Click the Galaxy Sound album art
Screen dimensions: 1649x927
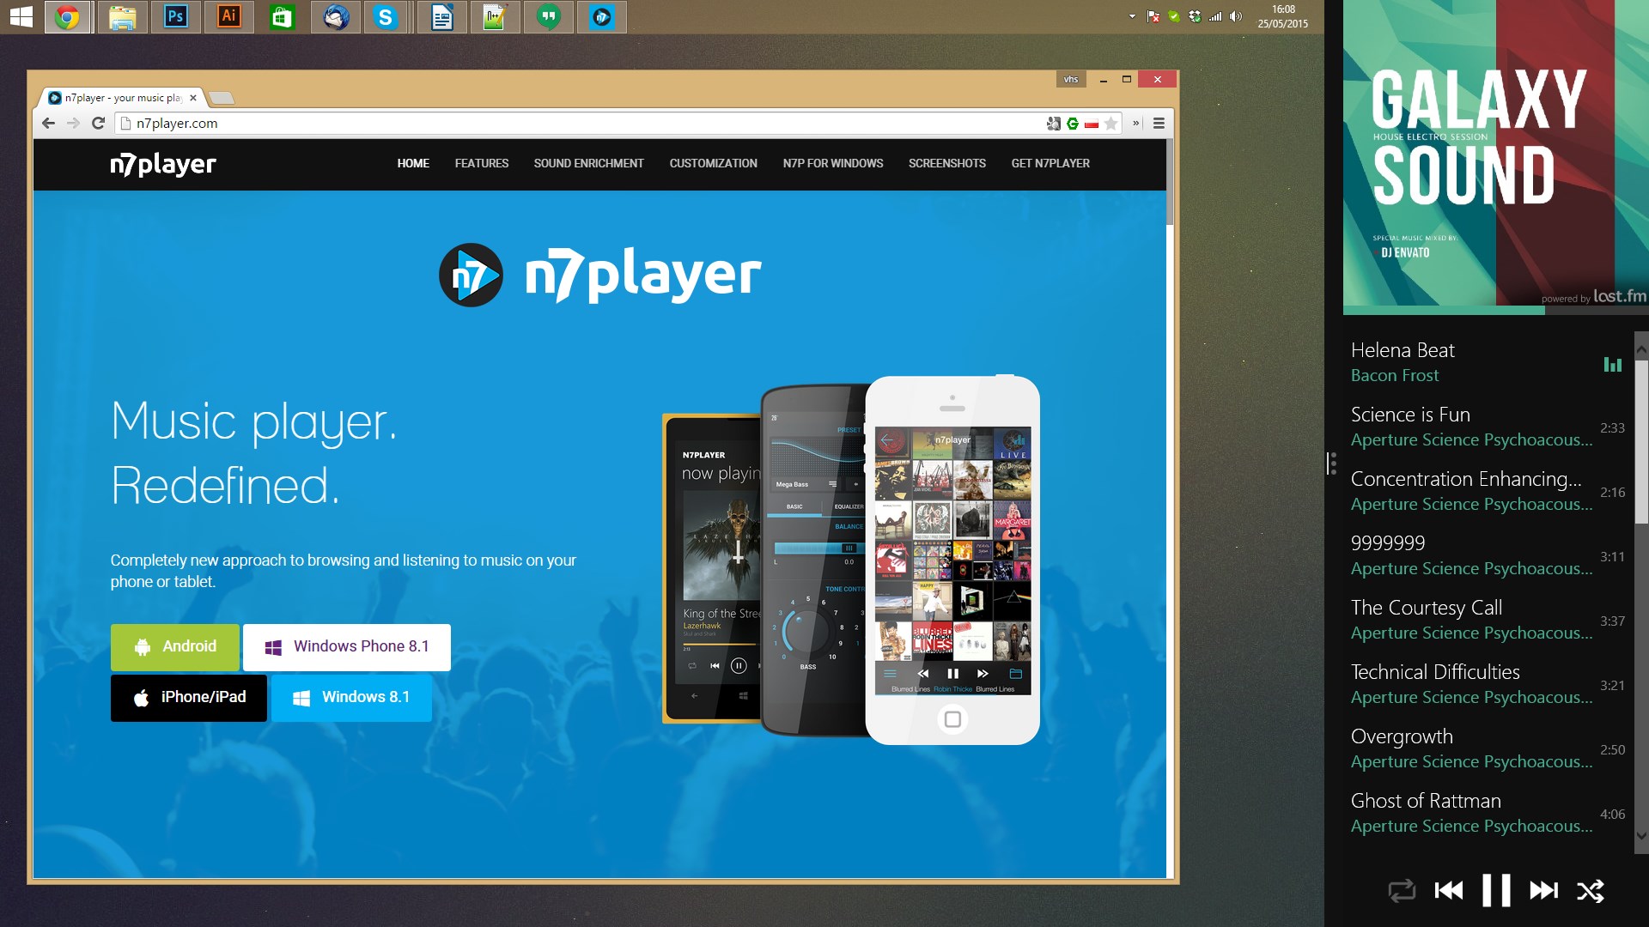click(x=1496, y=153)
